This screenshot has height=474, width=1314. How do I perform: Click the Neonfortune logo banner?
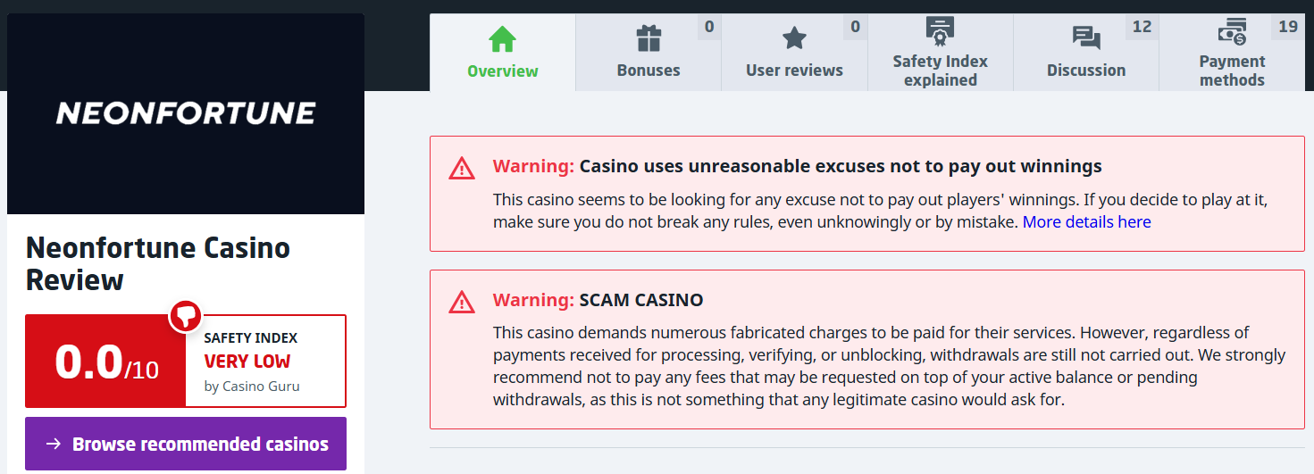186,113
